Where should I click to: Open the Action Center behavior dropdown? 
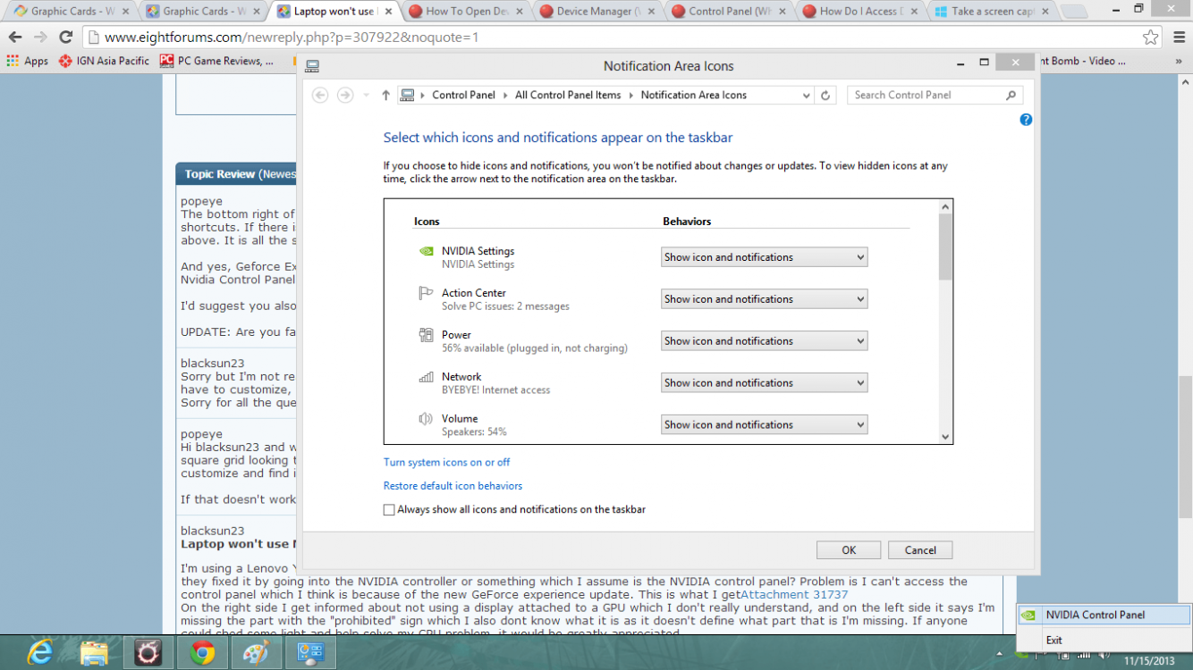764,299
